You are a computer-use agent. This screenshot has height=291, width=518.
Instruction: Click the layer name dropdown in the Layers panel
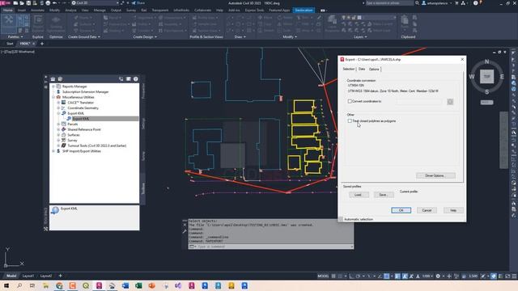tap(368, 18)
